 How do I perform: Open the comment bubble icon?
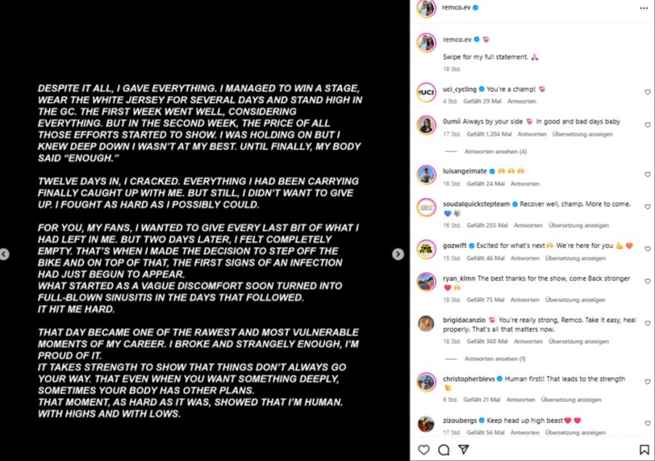click(x=444, y=450)
